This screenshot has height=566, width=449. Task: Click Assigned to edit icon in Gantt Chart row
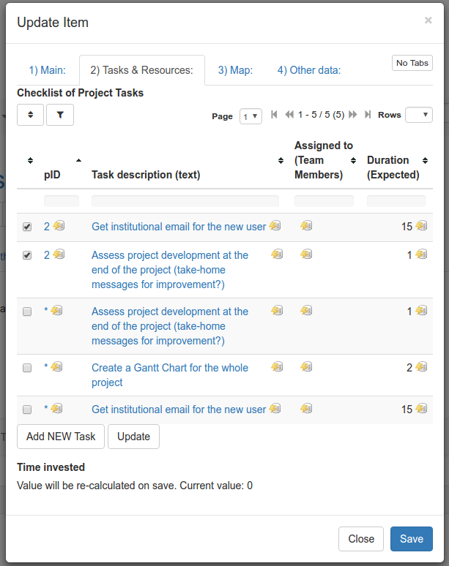click(x=306, y=367)
